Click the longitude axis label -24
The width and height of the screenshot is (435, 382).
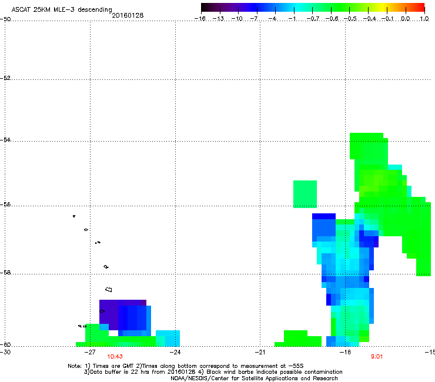(x=175, y=352)
